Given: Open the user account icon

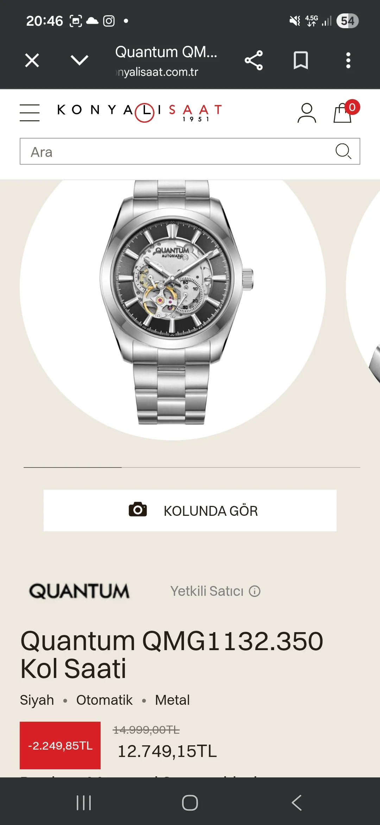Looking at the screenshot, I should 307,113.
